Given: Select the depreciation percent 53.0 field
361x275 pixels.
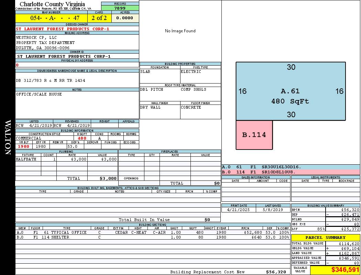Looking at the screenshot, I should (75, 146).
